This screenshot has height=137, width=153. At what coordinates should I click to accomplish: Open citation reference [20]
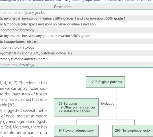[x=12, y=105]
